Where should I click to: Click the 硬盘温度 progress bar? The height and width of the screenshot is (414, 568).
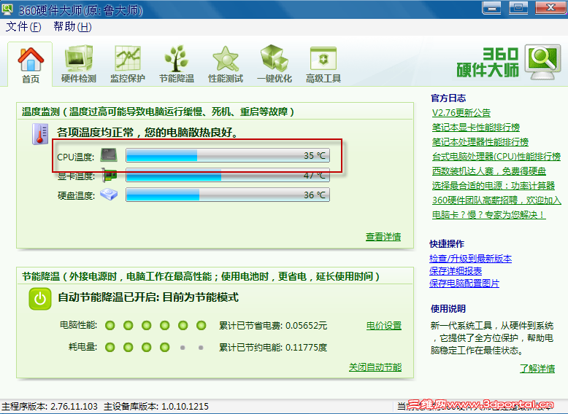[x=228, y=195]
